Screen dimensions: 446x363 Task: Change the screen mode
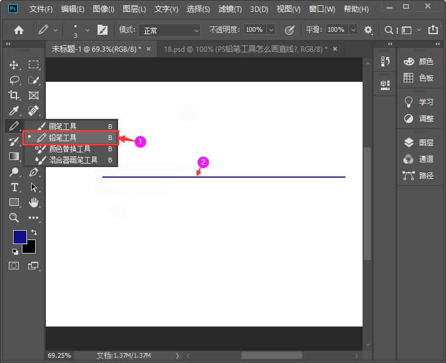click(33, 265)
